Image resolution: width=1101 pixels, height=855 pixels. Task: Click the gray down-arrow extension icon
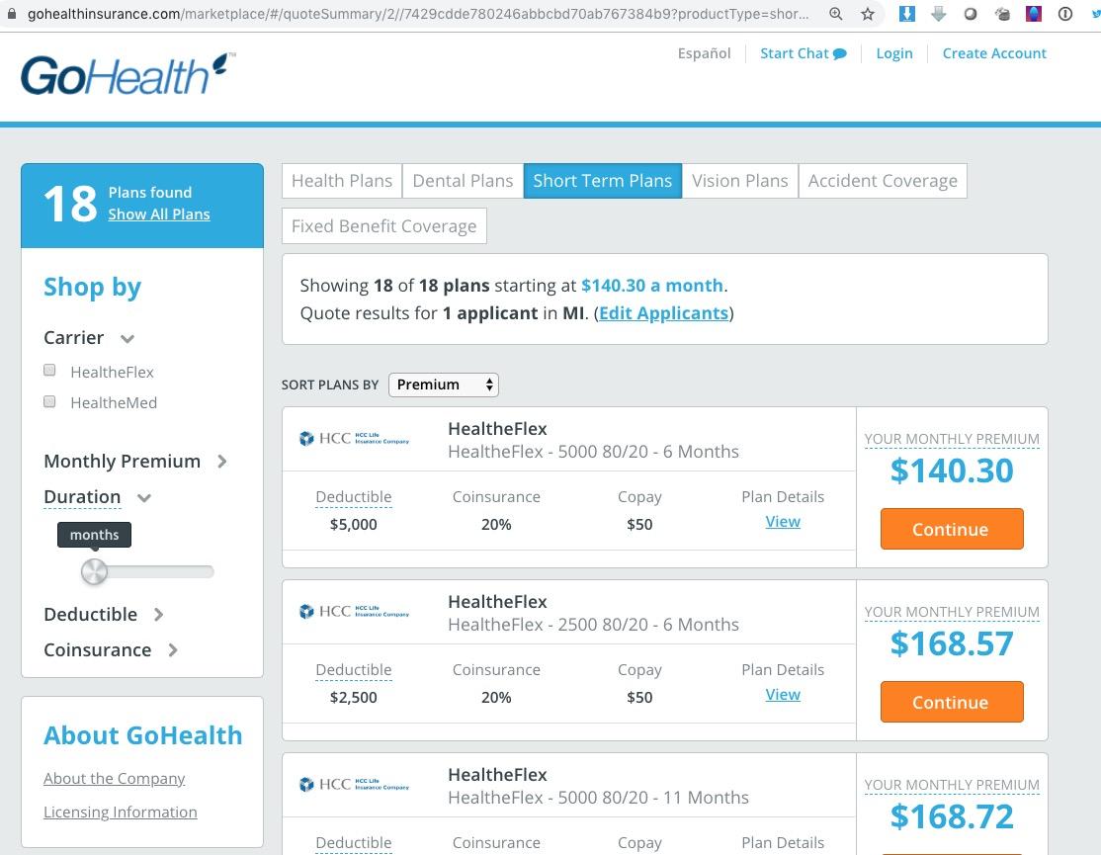tap(939, 14)
